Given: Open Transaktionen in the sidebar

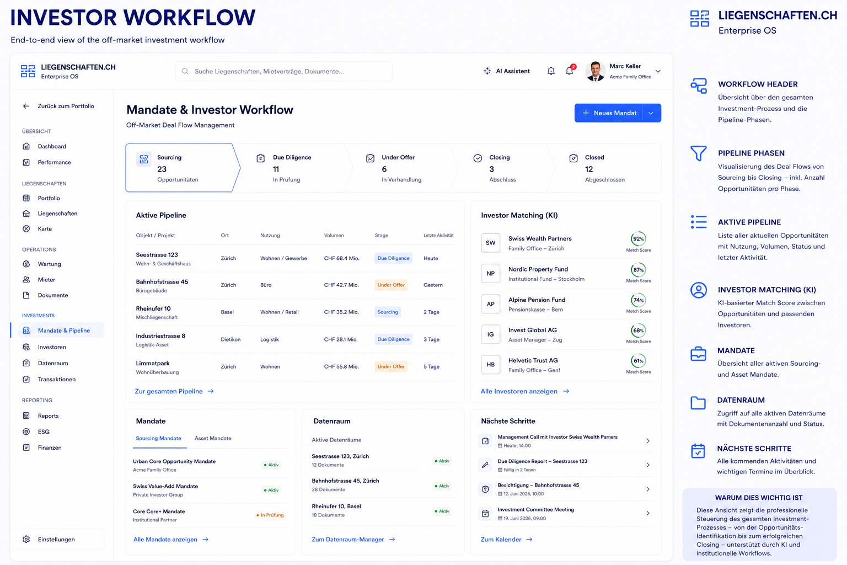Looking at the screenshot, I should (56, 379).
